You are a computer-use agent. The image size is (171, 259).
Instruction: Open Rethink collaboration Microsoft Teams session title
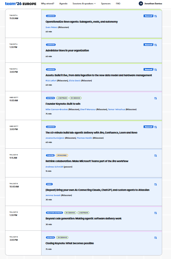[x=87, y=161]
